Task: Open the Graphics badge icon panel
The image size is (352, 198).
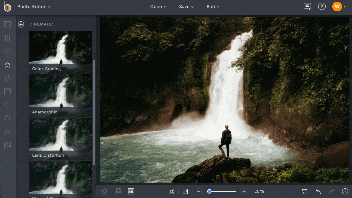Action: [x=7, y=118]
